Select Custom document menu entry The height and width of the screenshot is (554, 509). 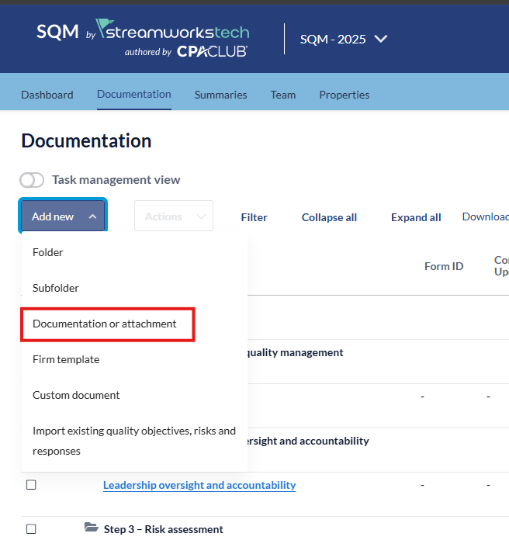point(76,395)
